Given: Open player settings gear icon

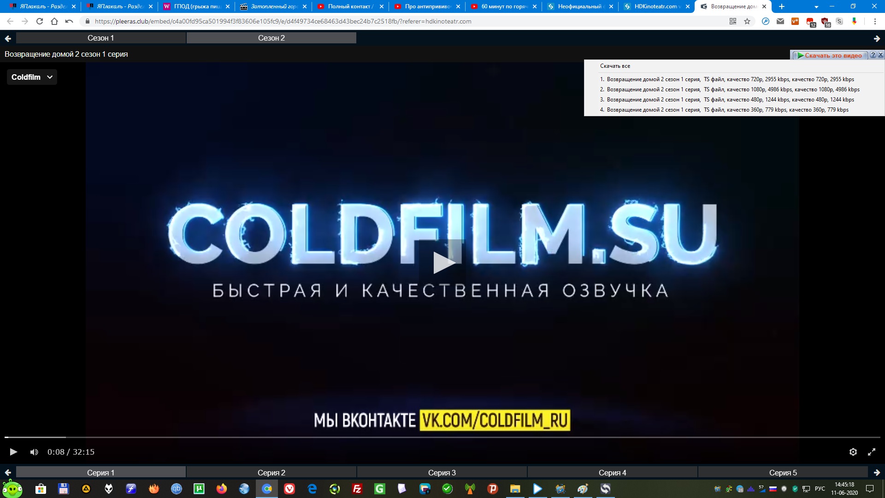Looking at the screenshot, I should click(x=853, y=452).
